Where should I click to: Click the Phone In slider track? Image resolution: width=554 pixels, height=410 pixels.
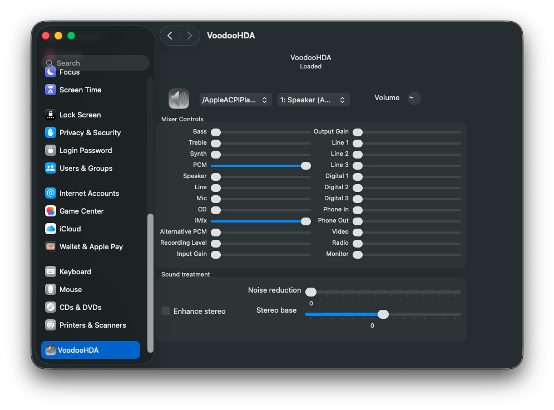(x=407, y=210)
